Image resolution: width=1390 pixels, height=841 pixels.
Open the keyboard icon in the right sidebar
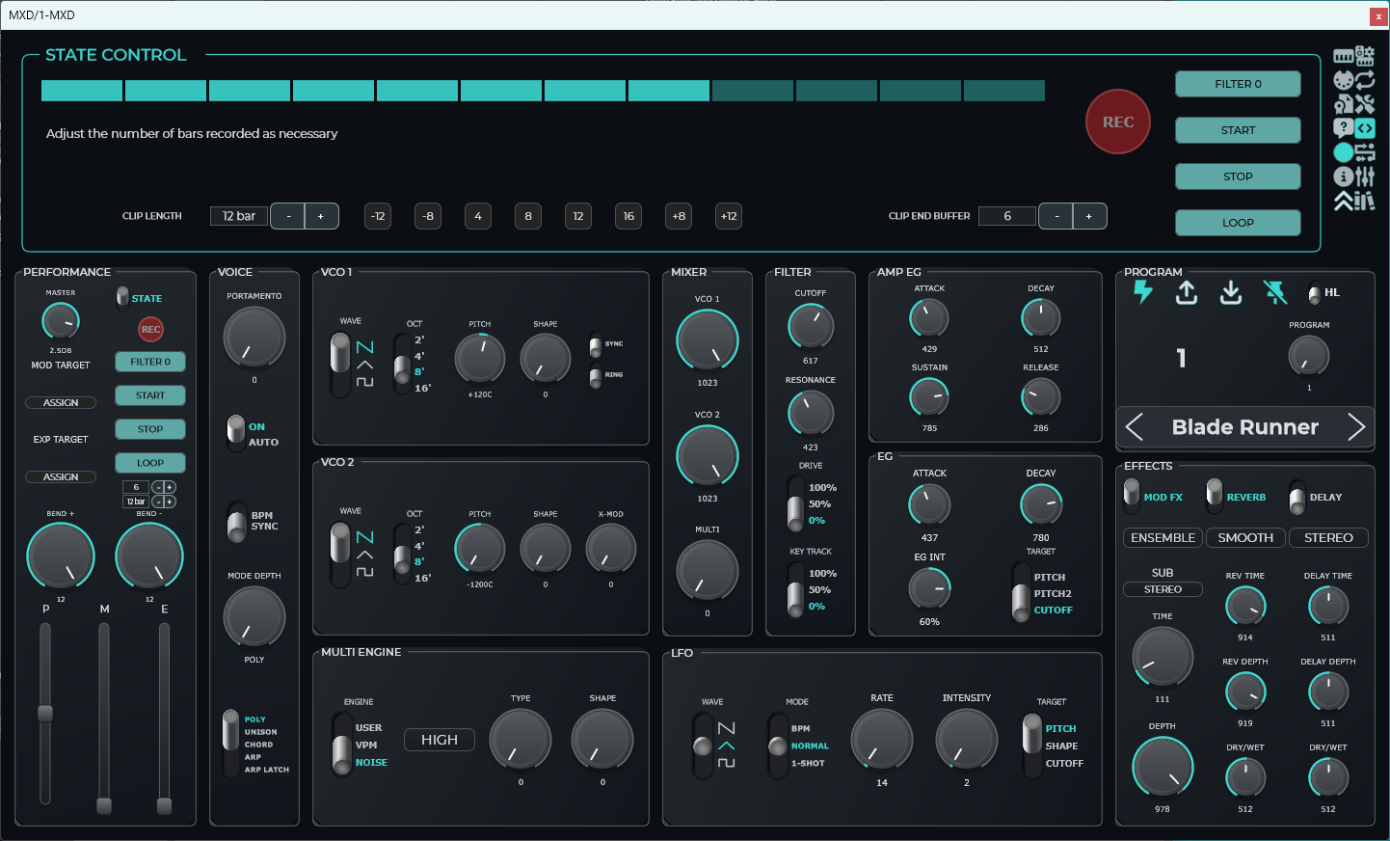(x=1344, y=56)
